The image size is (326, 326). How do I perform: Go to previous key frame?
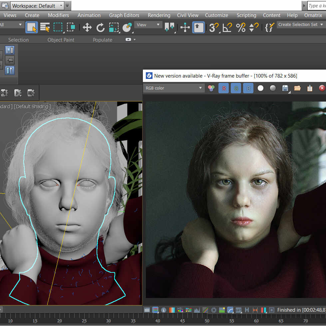click(5, 93)
